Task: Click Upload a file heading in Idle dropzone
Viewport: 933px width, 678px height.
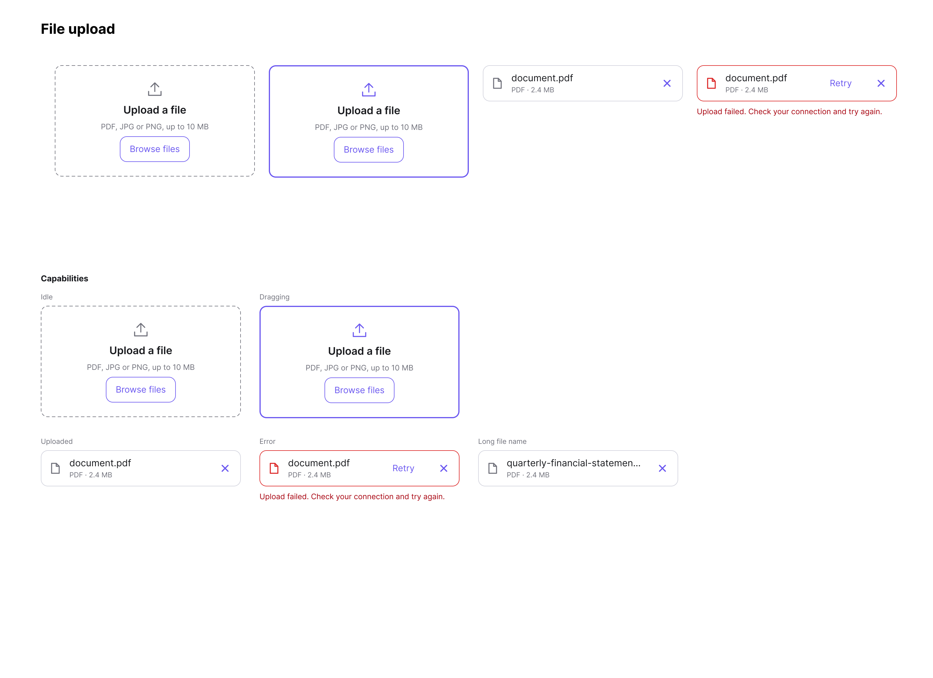Action: pos(141,351)
